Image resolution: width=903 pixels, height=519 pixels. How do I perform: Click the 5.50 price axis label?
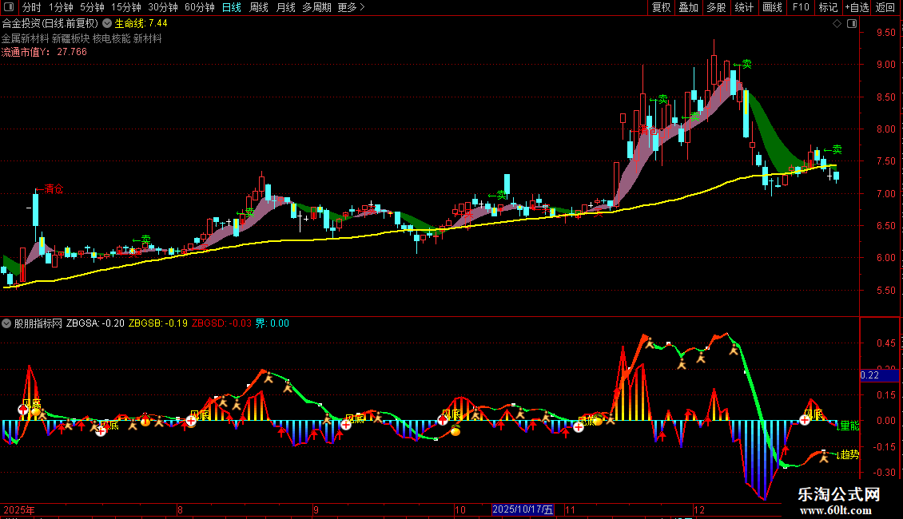[x=885, y=291]
